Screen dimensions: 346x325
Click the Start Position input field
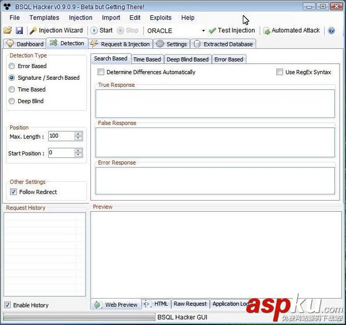62,153
